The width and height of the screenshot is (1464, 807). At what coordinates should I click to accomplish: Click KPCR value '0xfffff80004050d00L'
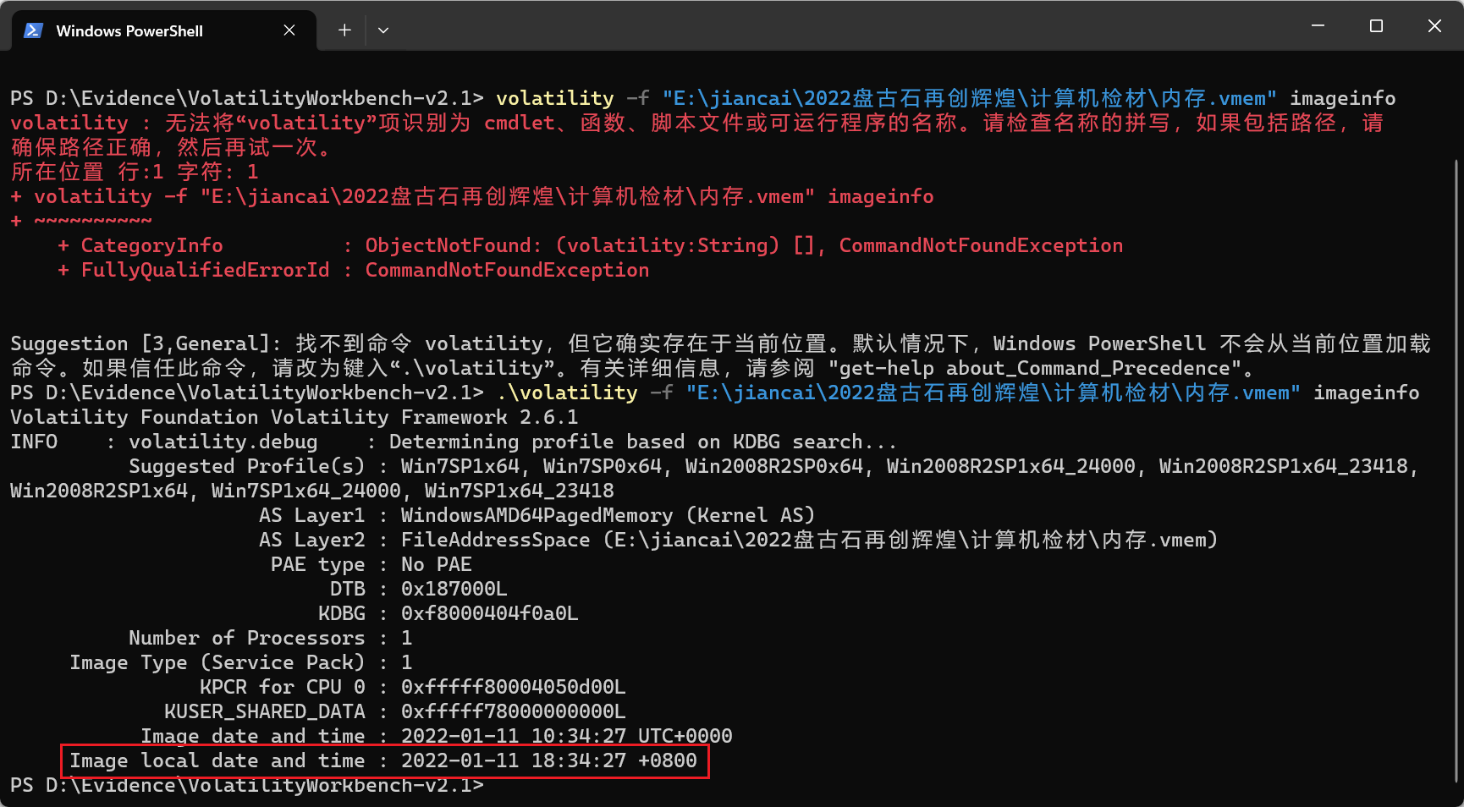pos(513,687)
